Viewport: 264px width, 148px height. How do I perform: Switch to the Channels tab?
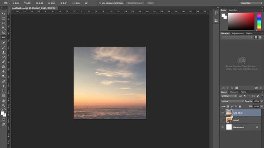pos(234,92)
